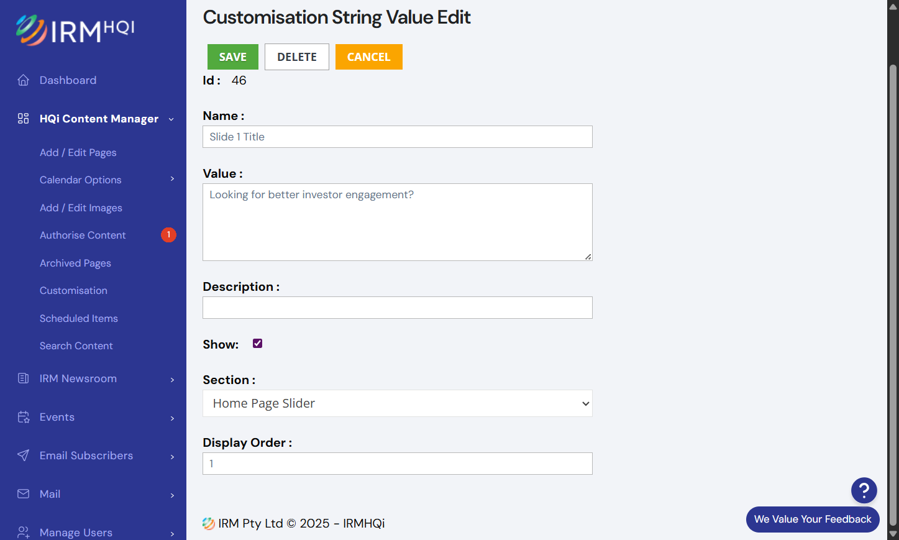The height and width of the screenshot is (540, 899).
Task: Expand the IRM Newsroom arrow
Action: coord(172,380)
